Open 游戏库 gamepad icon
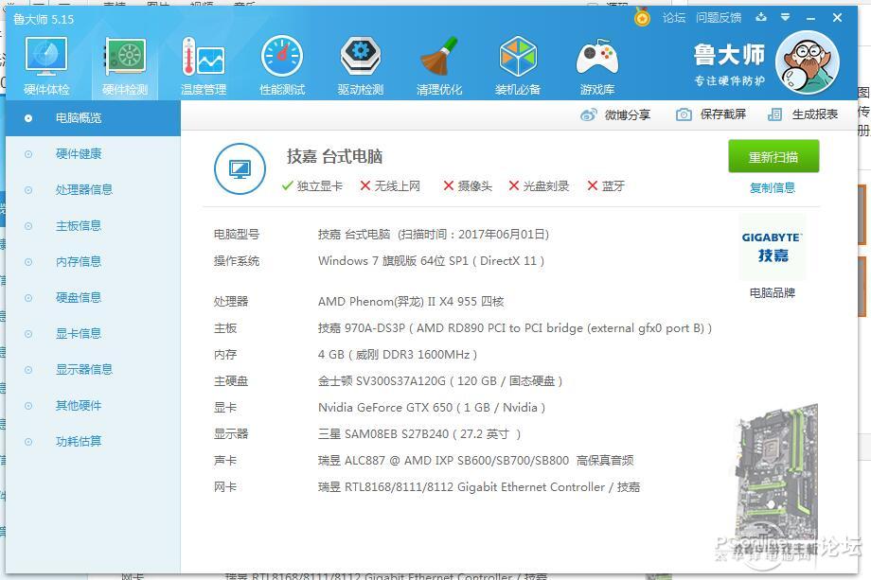 pyautogui.click(x=597, y=65)
